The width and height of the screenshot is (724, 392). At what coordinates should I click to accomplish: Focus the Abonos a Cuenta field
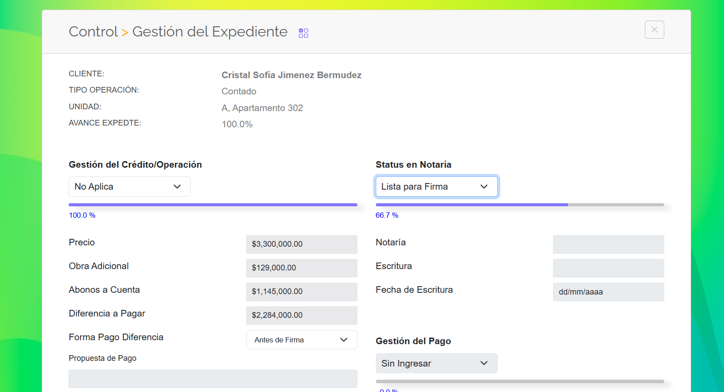(302, 291)
